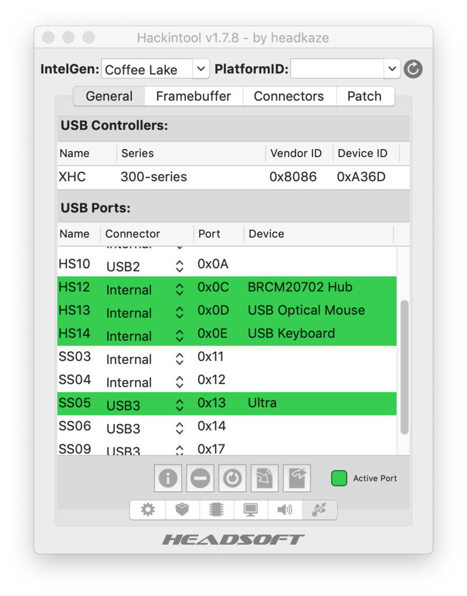
Task: Open the USB ports info button
Action: (168, 478)
